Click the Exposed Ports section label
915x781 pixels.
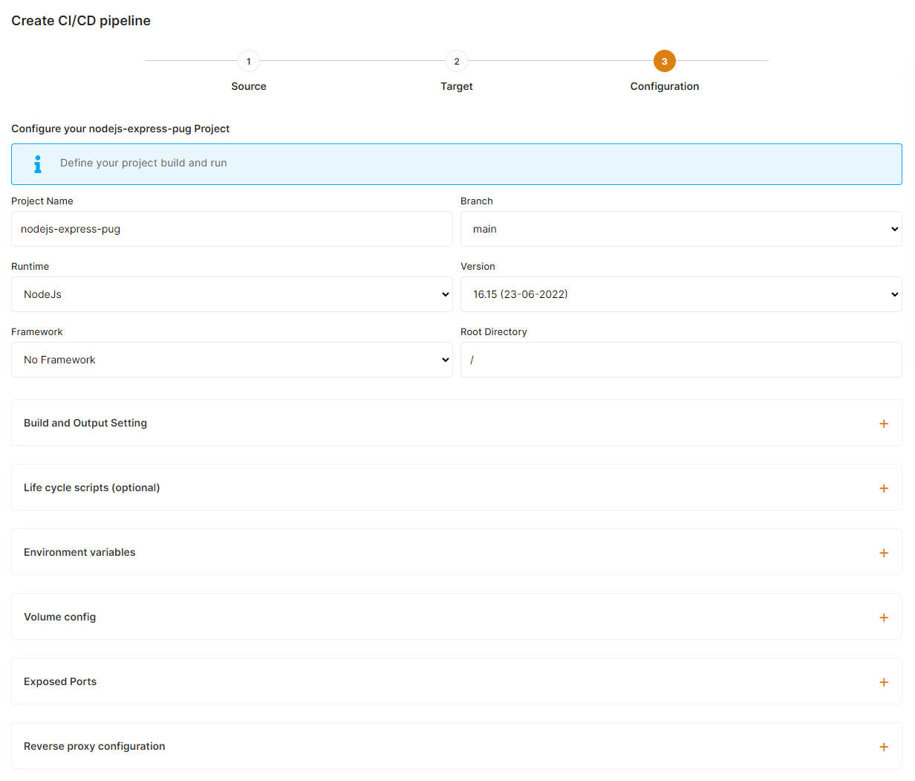tap(60, 681)
